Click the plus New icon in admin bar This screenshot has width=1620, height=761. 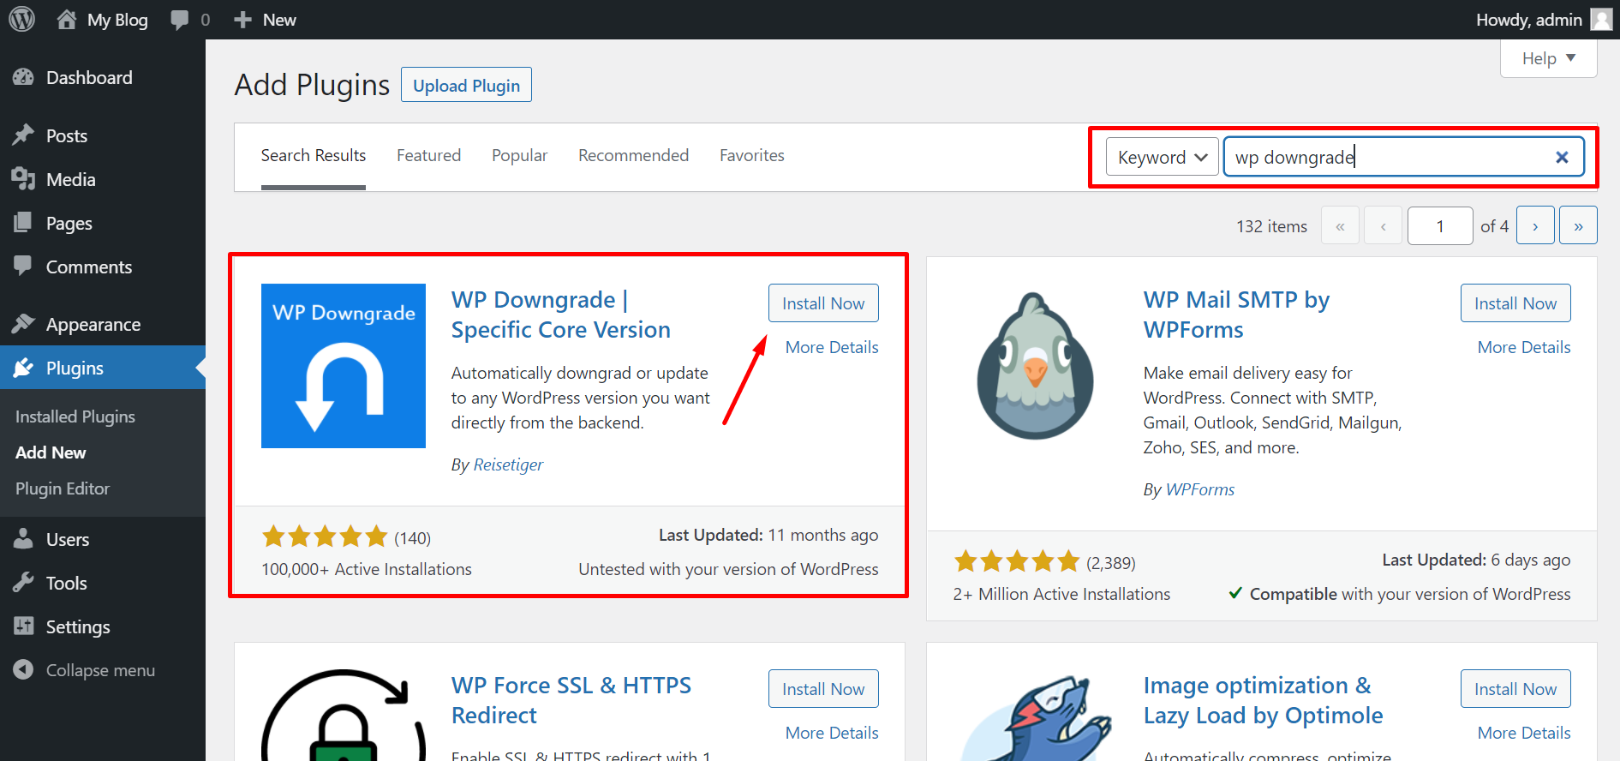point(243,20)
